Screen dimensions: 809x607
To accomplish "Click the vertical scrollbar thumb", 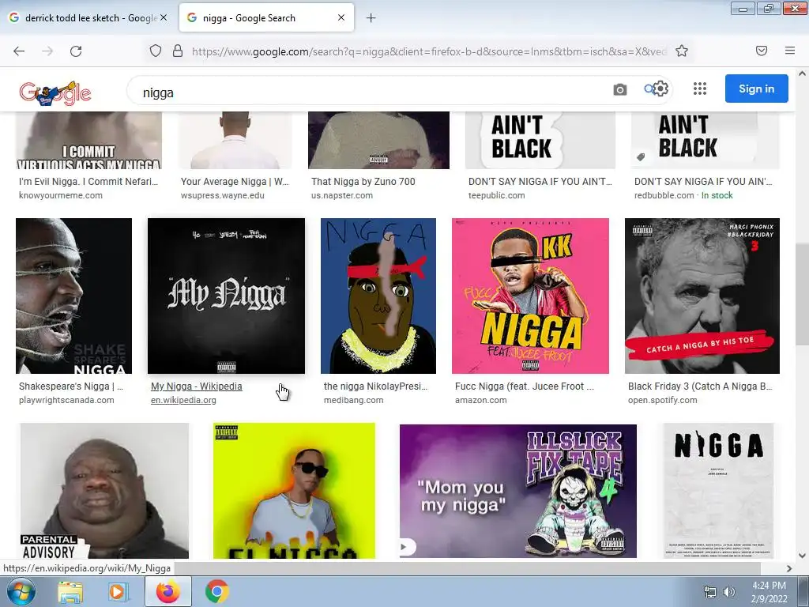I will [x=802, y=294].
